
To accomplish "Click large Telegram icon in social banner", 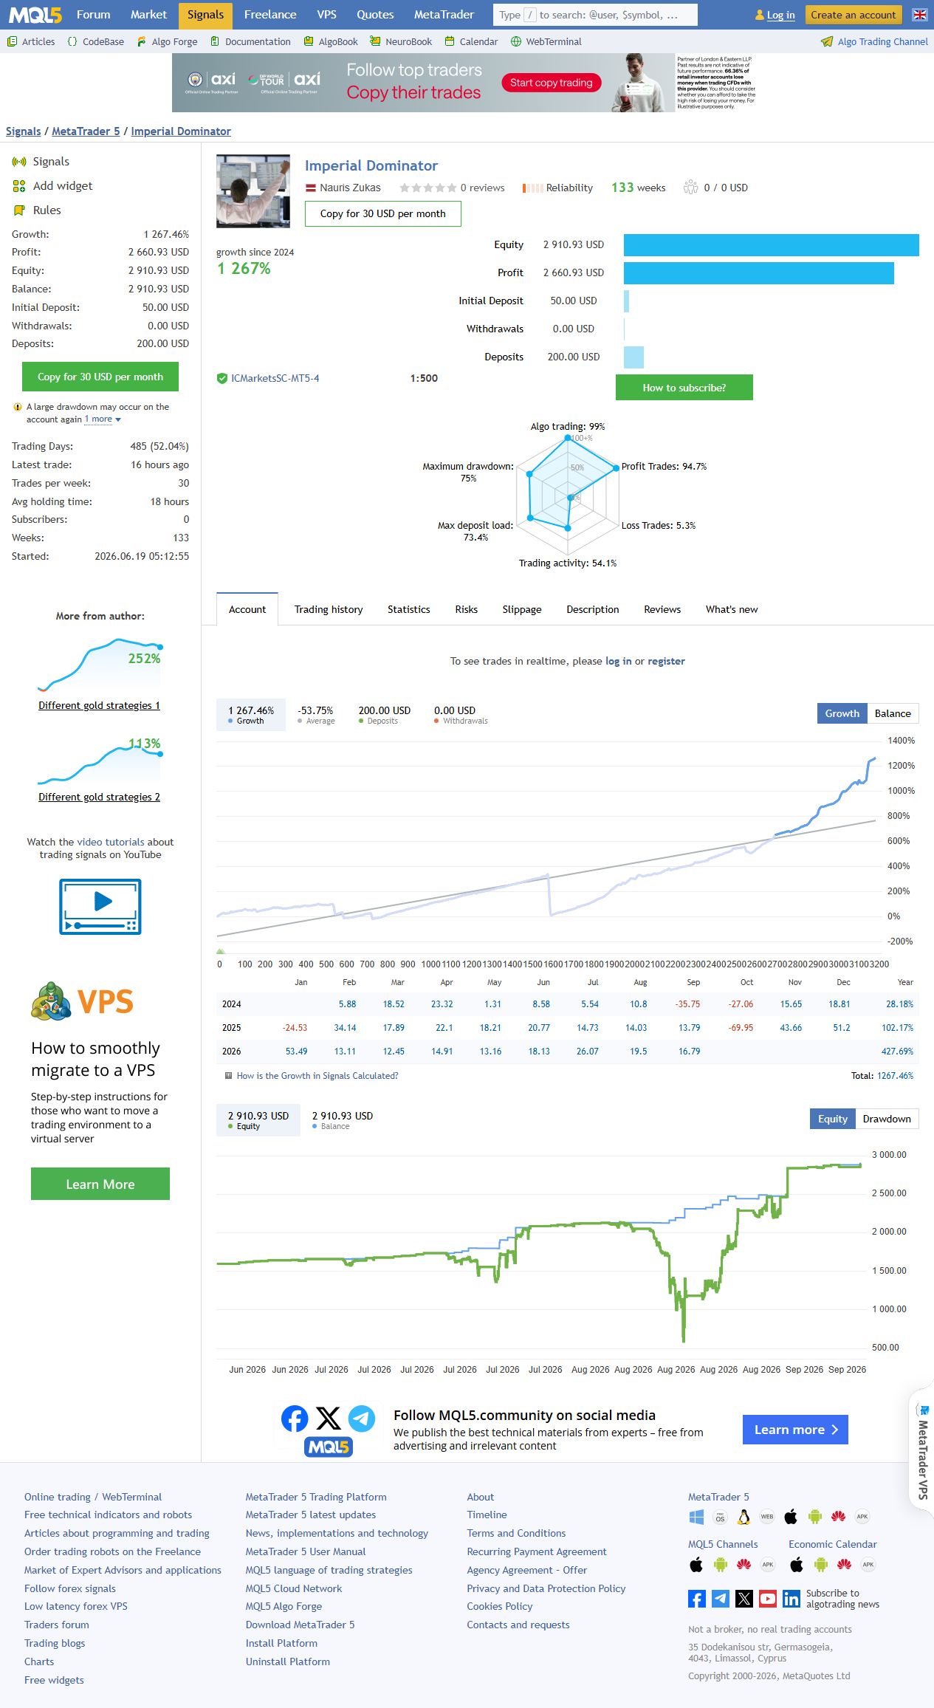I will (362, 1419).
